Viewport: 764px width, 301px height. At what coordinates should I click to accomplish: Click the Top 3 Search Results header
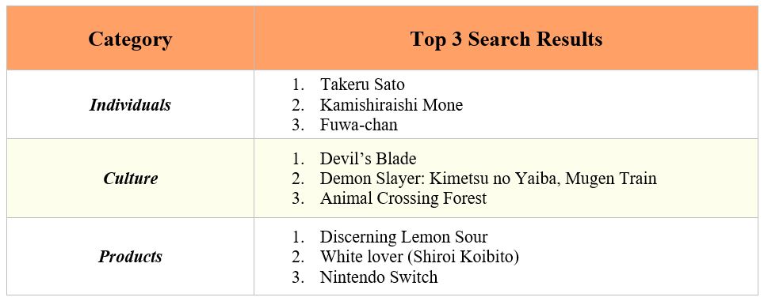click(506, 39)
